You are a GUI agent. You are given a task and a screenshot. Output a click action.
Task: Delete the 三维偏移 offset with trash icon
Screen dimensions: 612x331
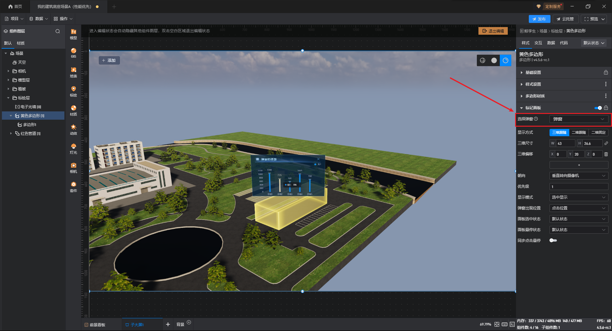(606, 154)
